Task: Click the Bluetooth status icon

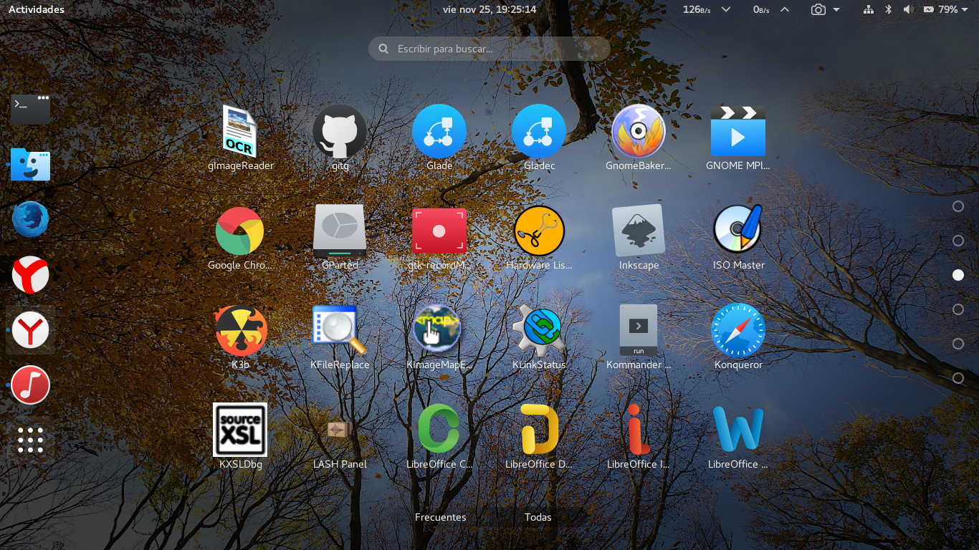Action: [x=888, y=9]
